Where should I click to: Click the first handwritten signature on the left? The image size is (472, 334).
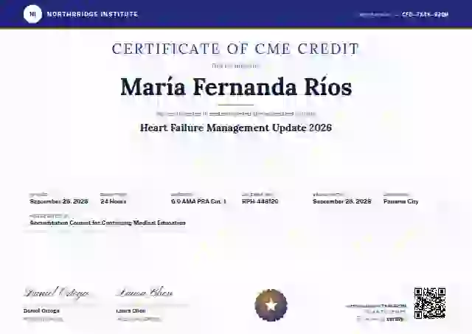[x=56, y=293]
